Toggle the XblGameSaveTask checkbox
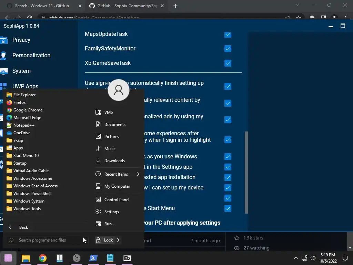The image size is (353, 265). tap(228, 63)
